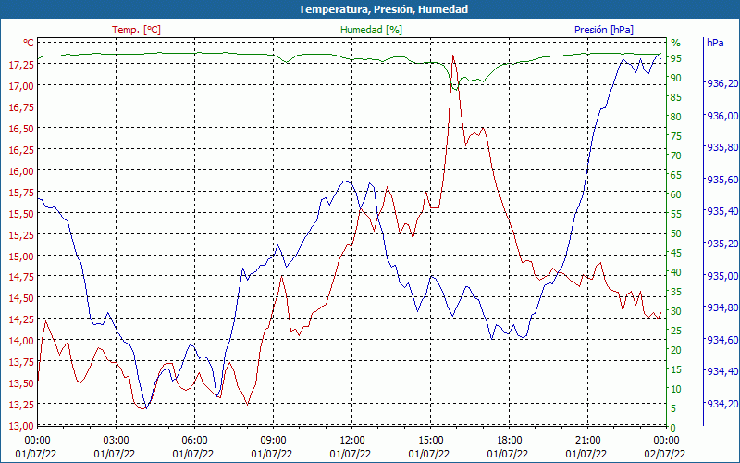Click the 90 humidity axis value
This screenshot has width=740, height=463.
676,78
